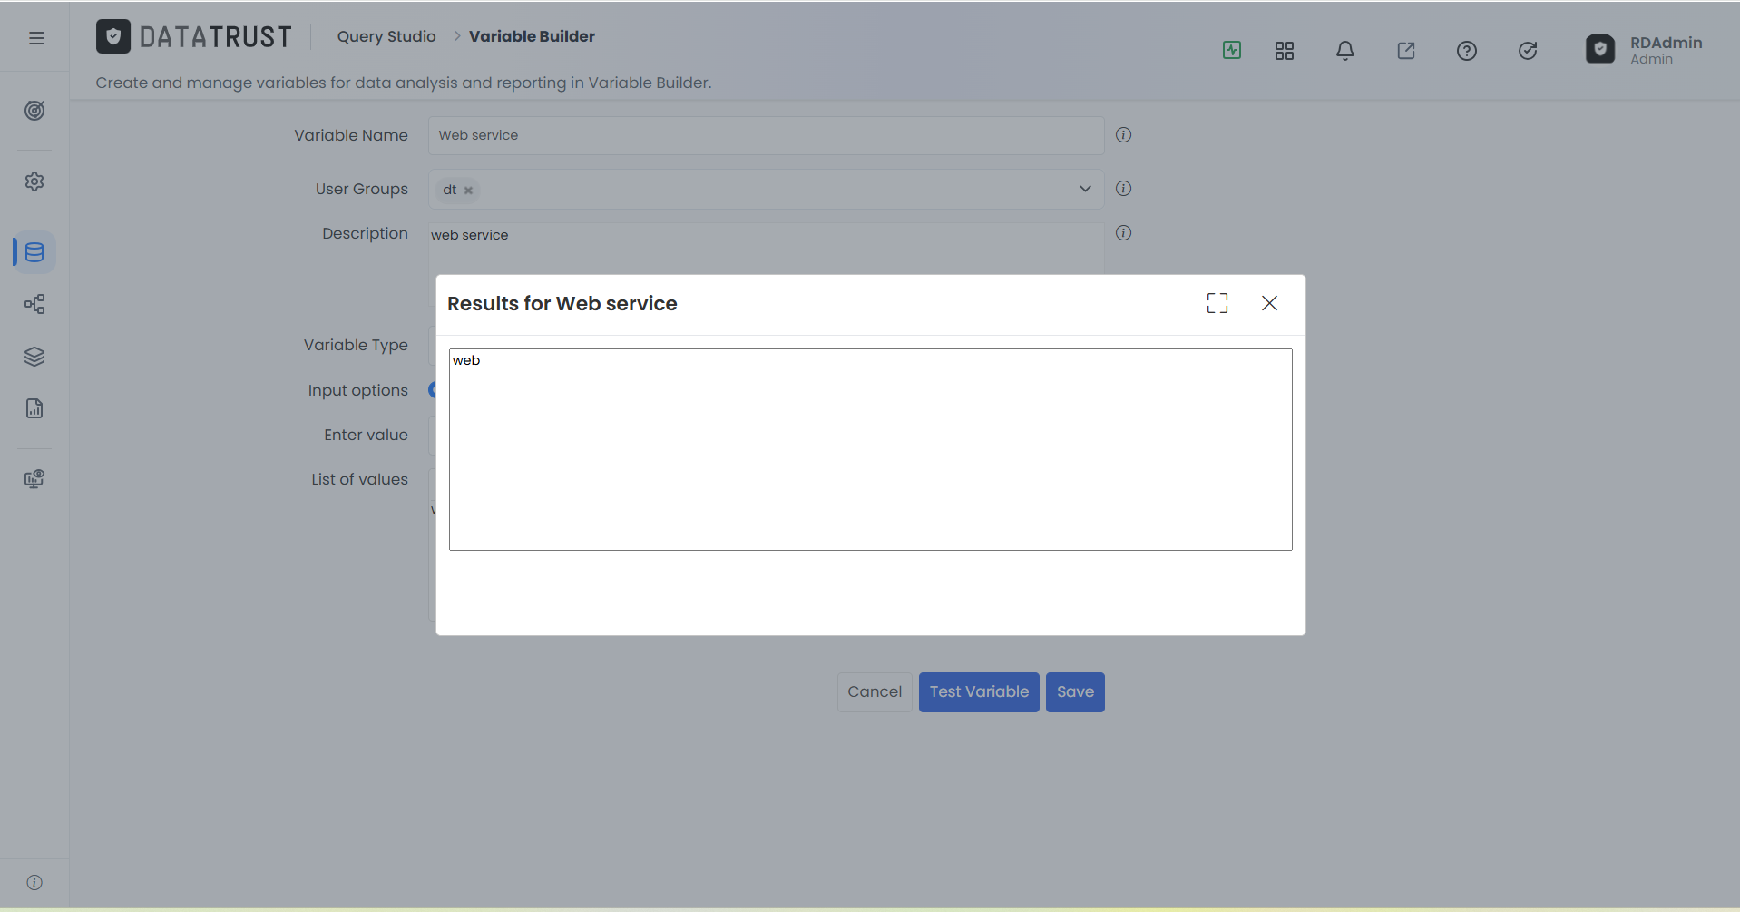
Task: Click the Test Variable button
Action: [979, 692]
